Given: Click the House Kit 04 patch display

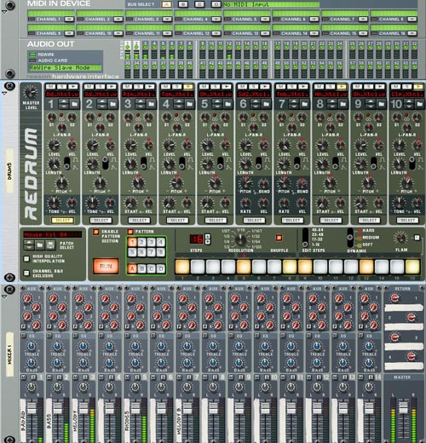Looking at the screenshot, I should (52, 234).
